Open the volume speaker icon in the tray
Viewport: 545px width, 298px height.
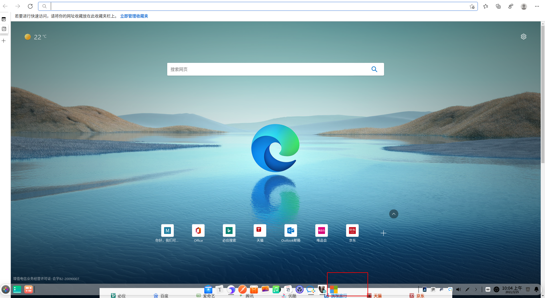point(459,289)
